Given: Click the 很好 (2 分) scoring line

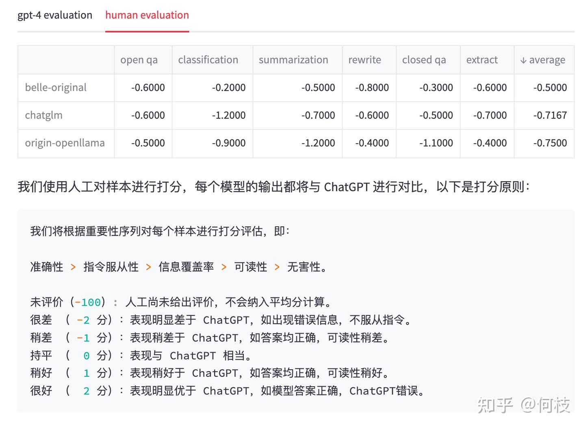Looking at the screenshot, I should coord(228,390).
